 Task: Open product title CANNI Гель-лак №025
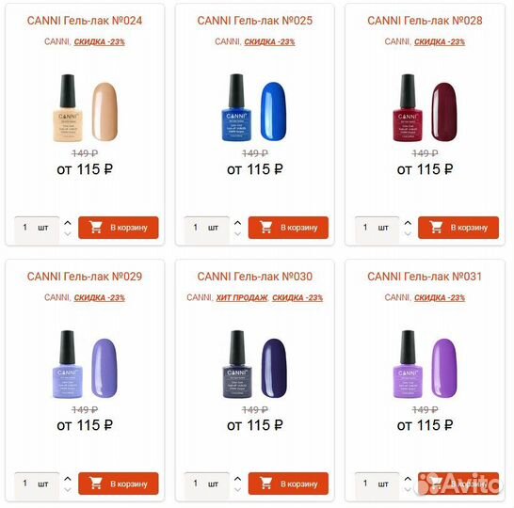pos(255,21)
